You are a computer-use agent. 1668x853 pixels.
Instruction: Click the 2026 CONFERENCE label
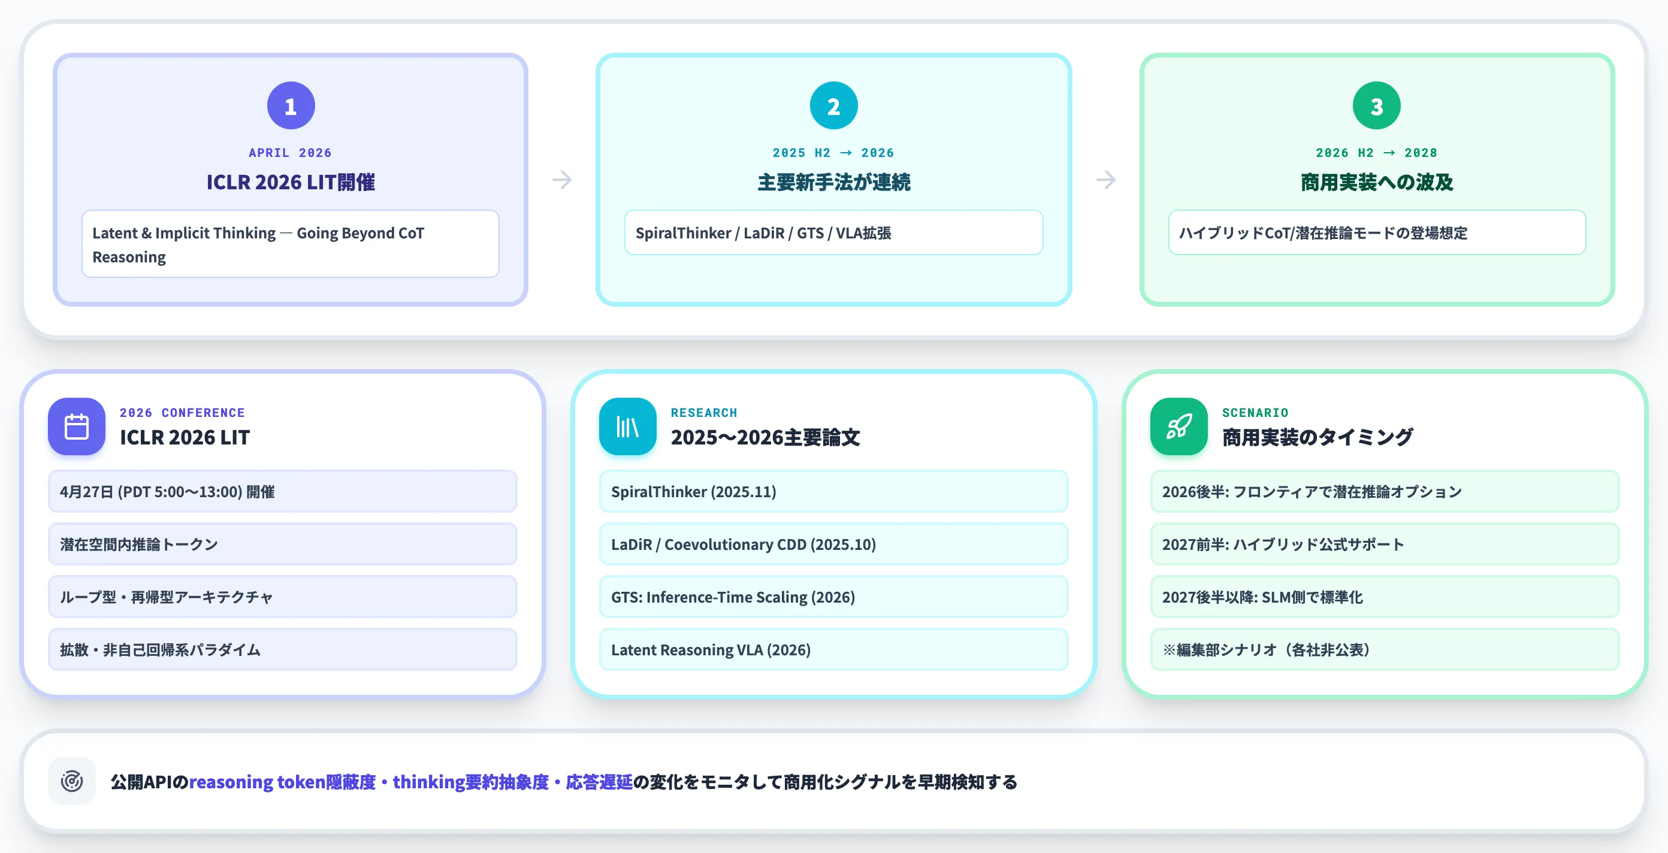tap(182, 412)
